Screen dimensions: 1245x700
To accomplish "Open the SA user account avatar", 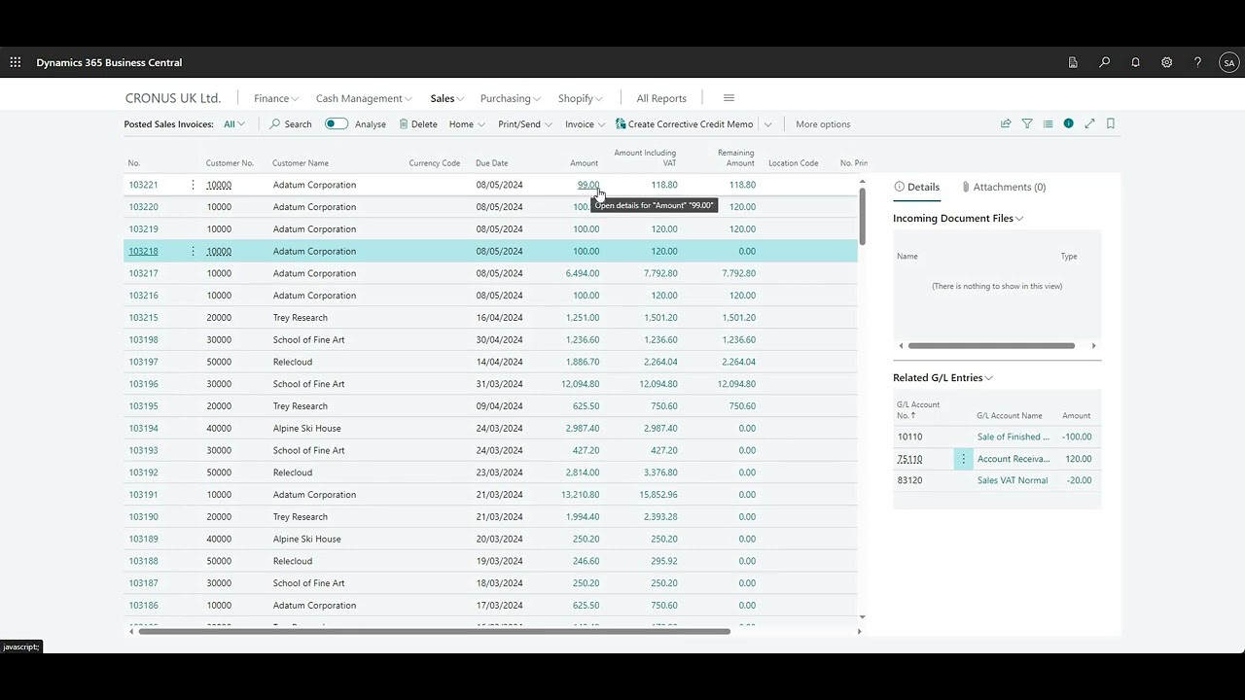I will pos(1229,62).
